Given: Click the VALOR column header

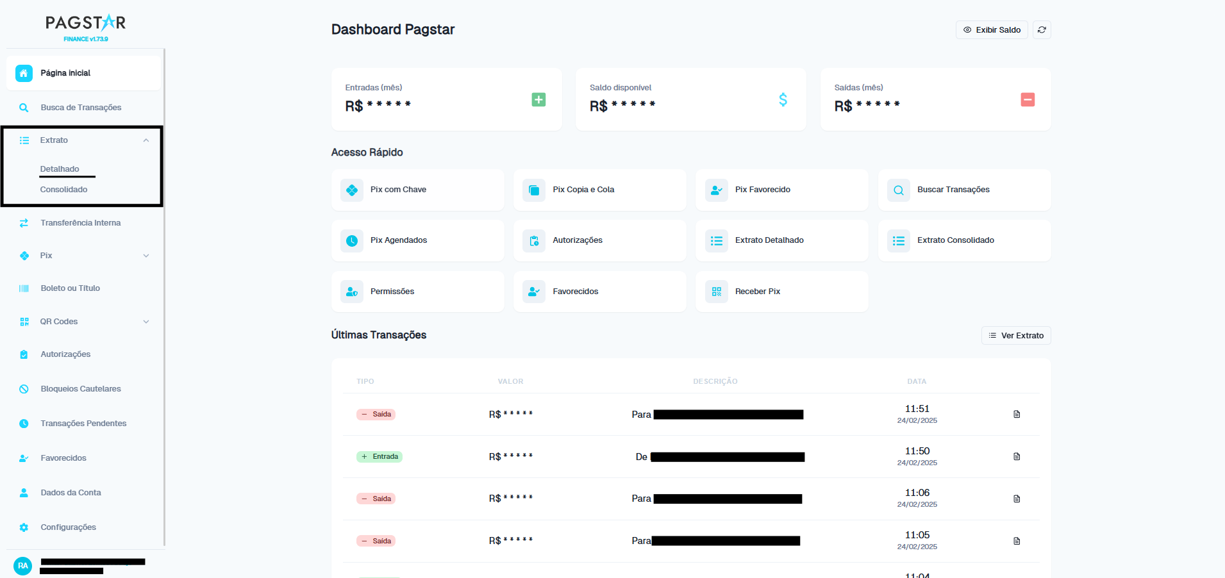Looking at the screenshot, I should pyautogui.click(x=511, y=381).
